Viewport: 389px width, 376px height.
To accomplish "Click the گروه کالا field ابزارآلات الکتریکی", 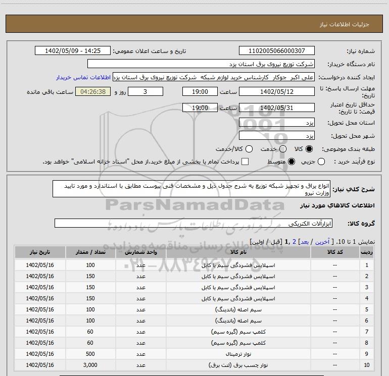I will coord(193,223).
